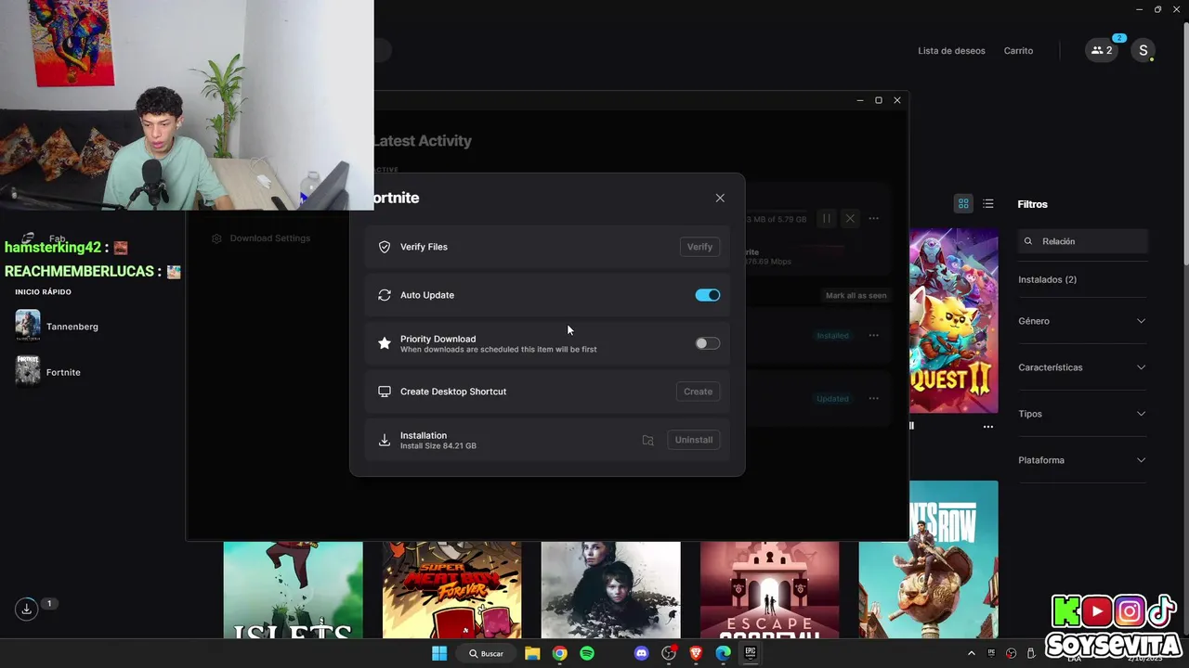The width and height of the screenshot is (1189, 668).
Task: Select the Instalados (2) filter
Action: coord(1047,279)
